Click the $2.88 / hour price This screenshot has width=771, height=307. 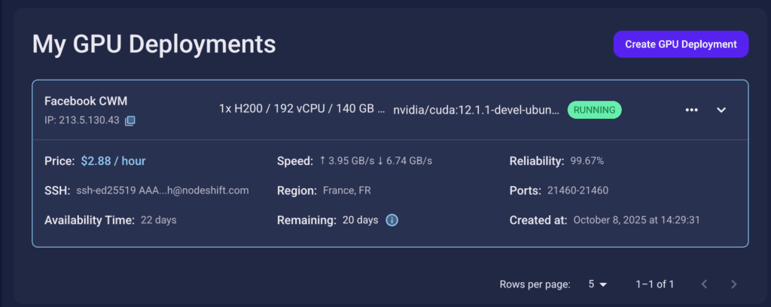pos(113,161)
